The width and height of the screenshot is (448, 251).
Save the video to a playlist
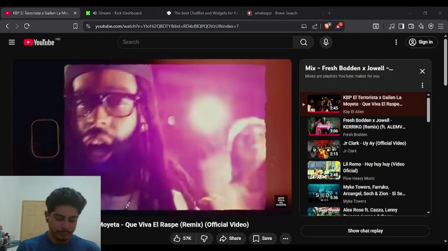[x=262, y=238]
